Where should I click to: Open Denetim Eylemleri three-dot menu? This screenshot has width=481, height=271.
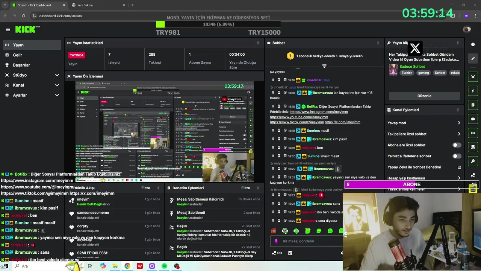click(258, 188)
